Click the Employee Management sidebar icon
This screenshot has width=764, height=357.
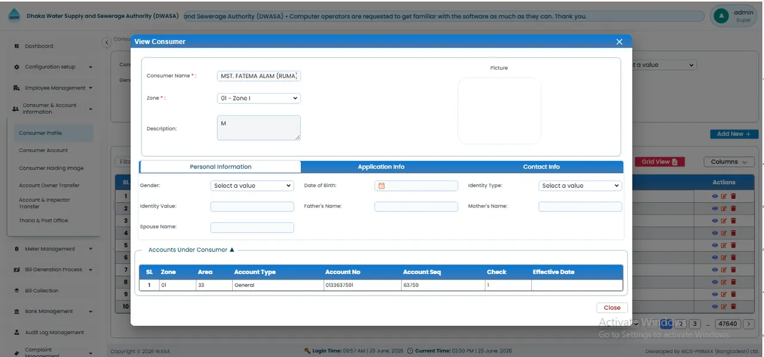point(17,88)
